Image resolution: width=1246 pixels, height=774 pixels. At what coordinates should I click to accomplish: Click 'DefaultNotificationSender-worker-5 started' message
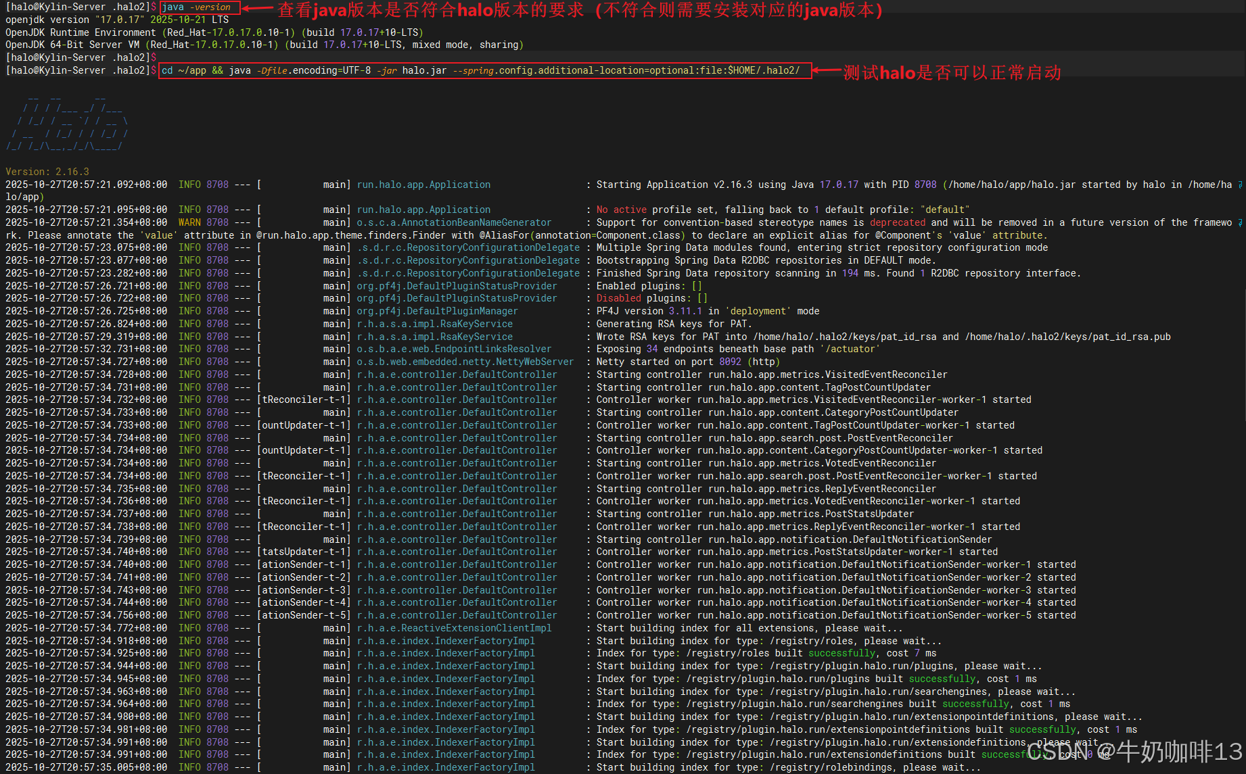coord(836,615)
